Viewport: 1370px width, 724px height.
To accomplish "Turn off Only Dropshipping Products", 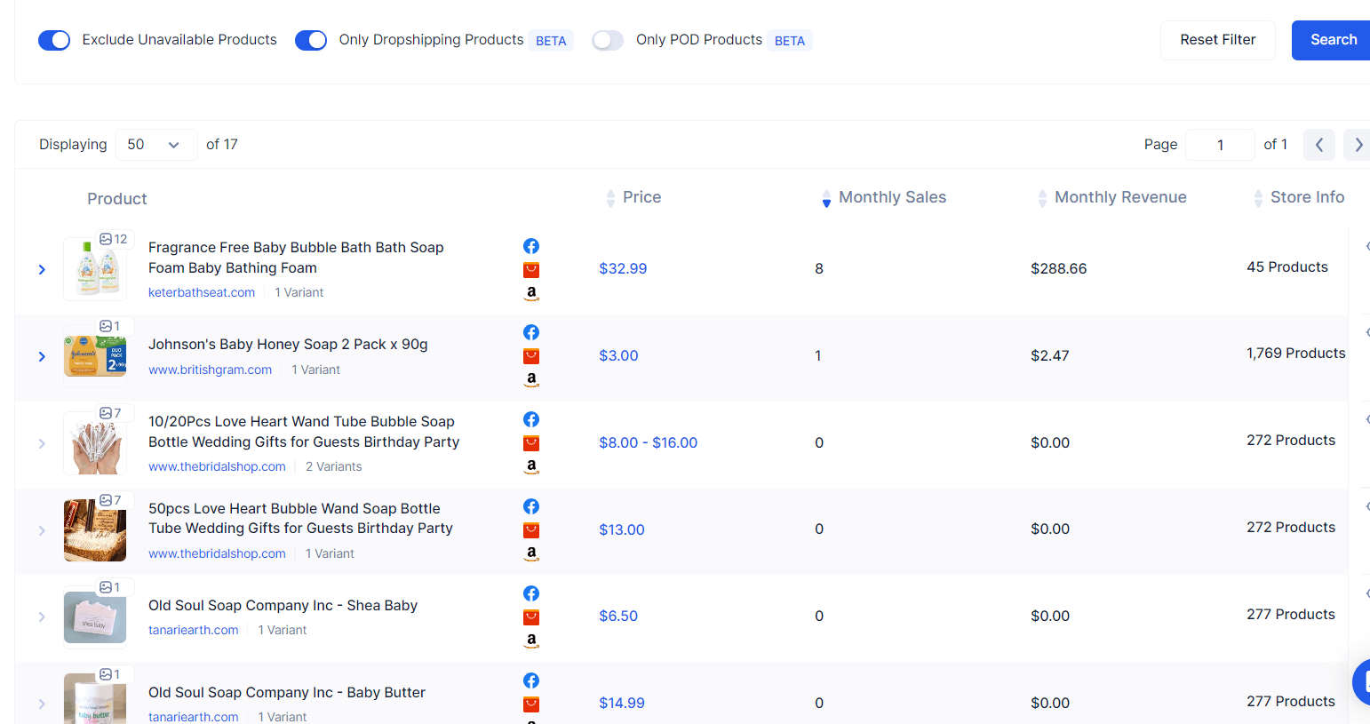I will [311, 40].
